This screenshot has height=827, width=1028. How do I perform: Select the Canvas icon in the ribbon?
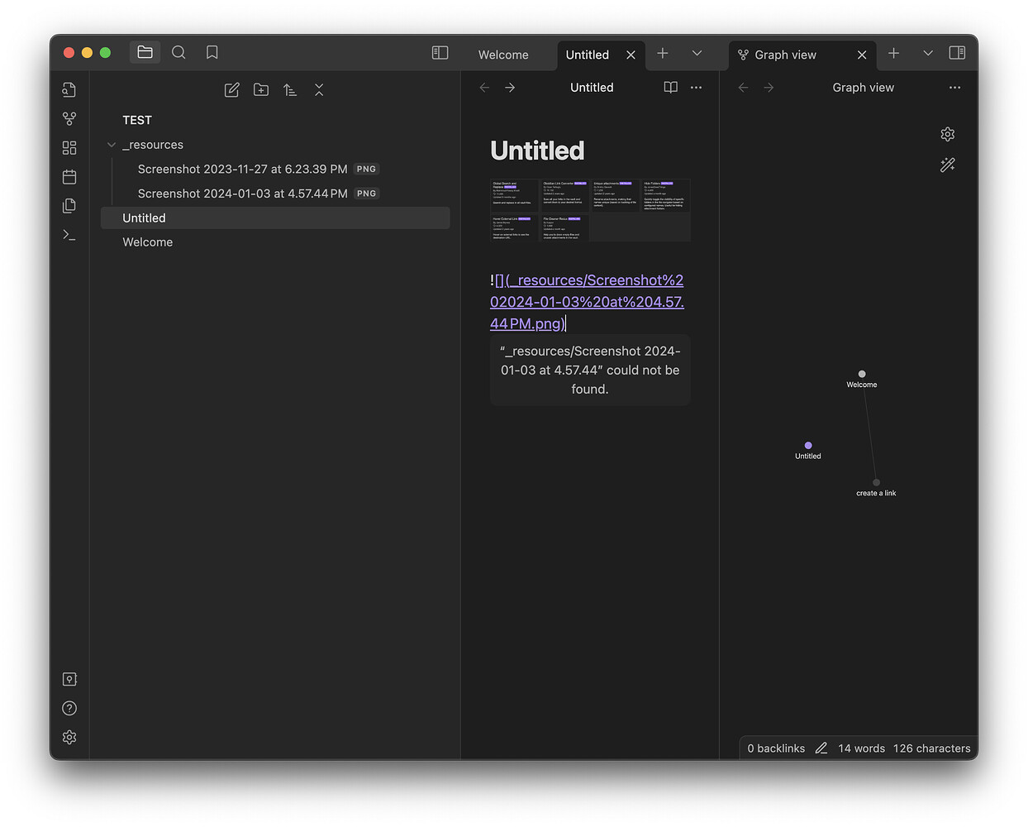pos(69,147)
